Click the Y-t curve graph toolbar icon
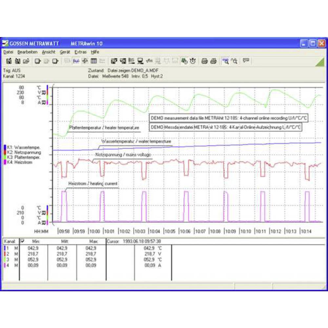The width and height of the screenshot is (328, 328). pos(76,61)
